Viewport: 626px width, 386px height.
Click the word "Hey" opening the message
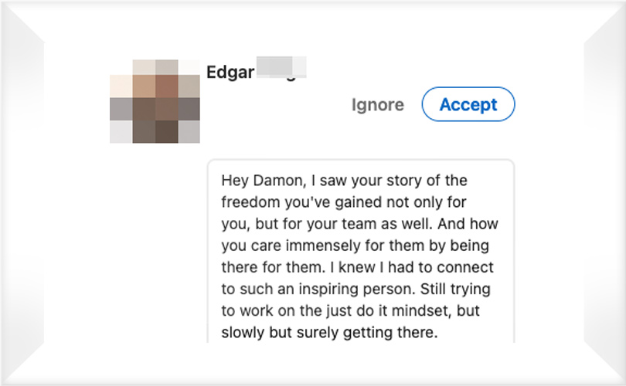[x=235, y=181]
